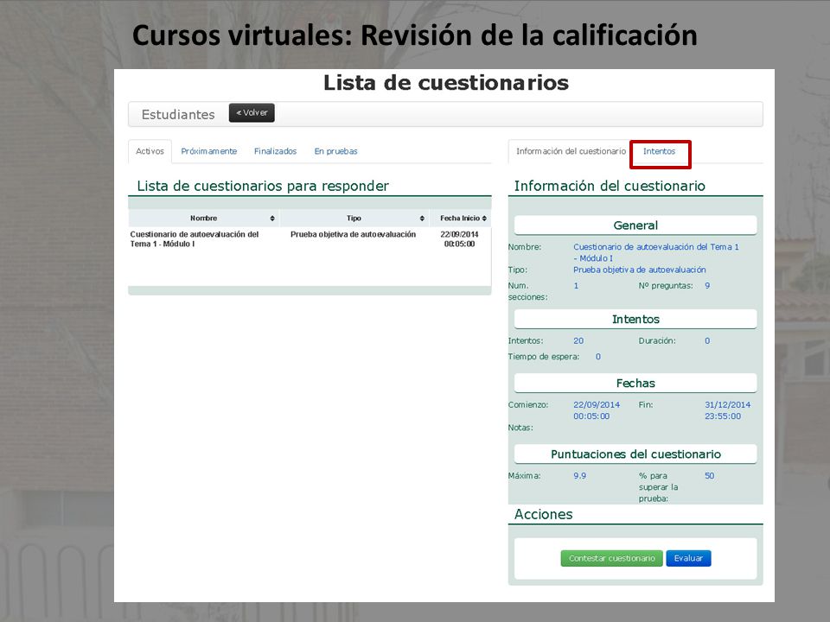Click Puntuaciones del cuestionario section header
The width and height of the screenshot is (830, 622).
[x=635, y=454]
